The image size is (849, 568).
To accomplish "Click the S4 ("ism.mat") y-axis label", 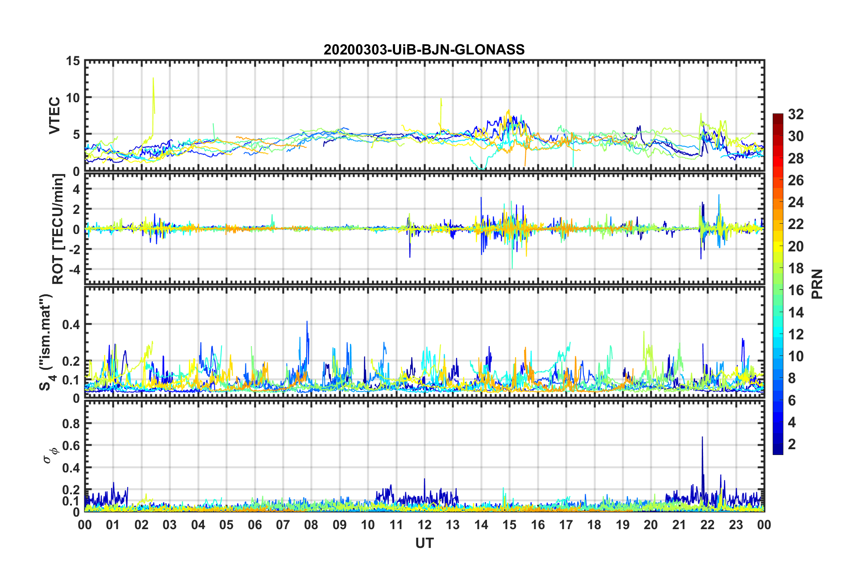I will pos(46,342).
